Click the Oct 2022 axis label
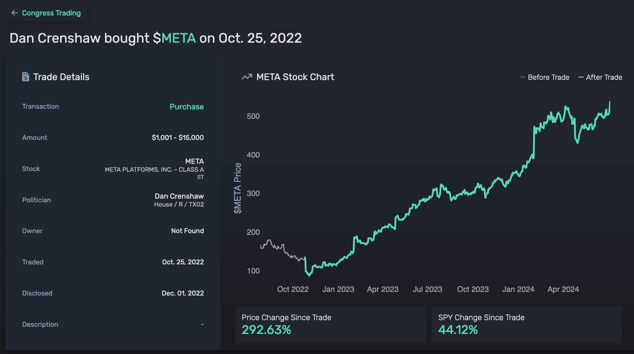 pos(293,289)
